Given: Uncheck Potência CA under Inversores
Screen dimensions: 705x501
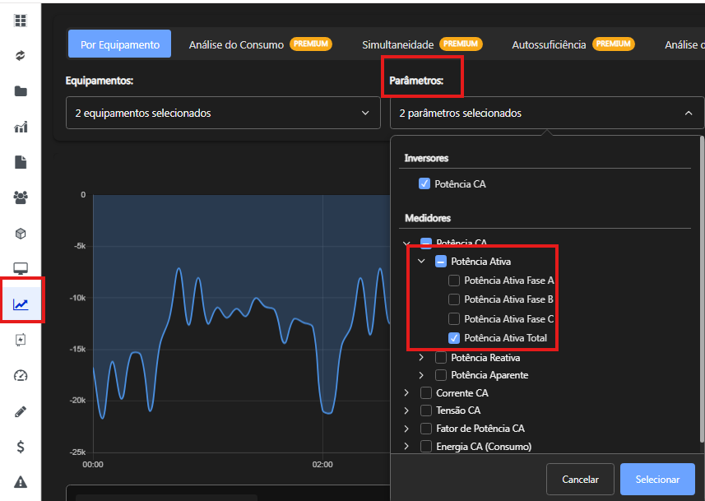Looking at the screenshot, I should tap(424, 184).
